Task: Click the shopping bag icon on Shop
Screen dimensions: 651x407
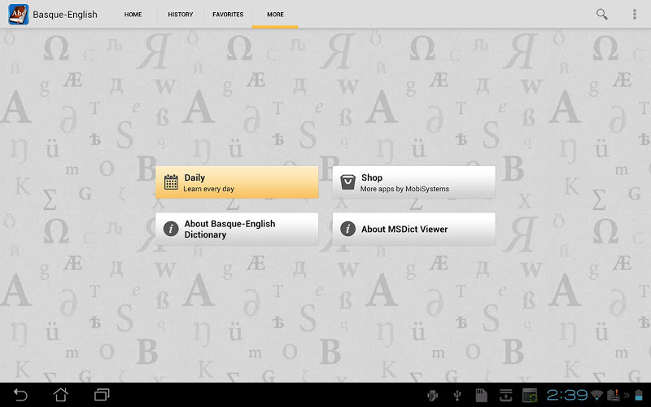Action: [348, 182]
